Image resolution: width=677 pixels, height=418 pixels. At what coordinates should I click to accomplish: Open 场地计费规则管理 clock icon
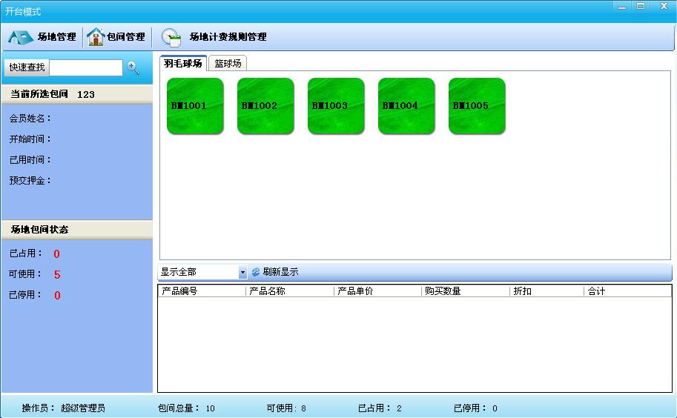tap(171, 37)
